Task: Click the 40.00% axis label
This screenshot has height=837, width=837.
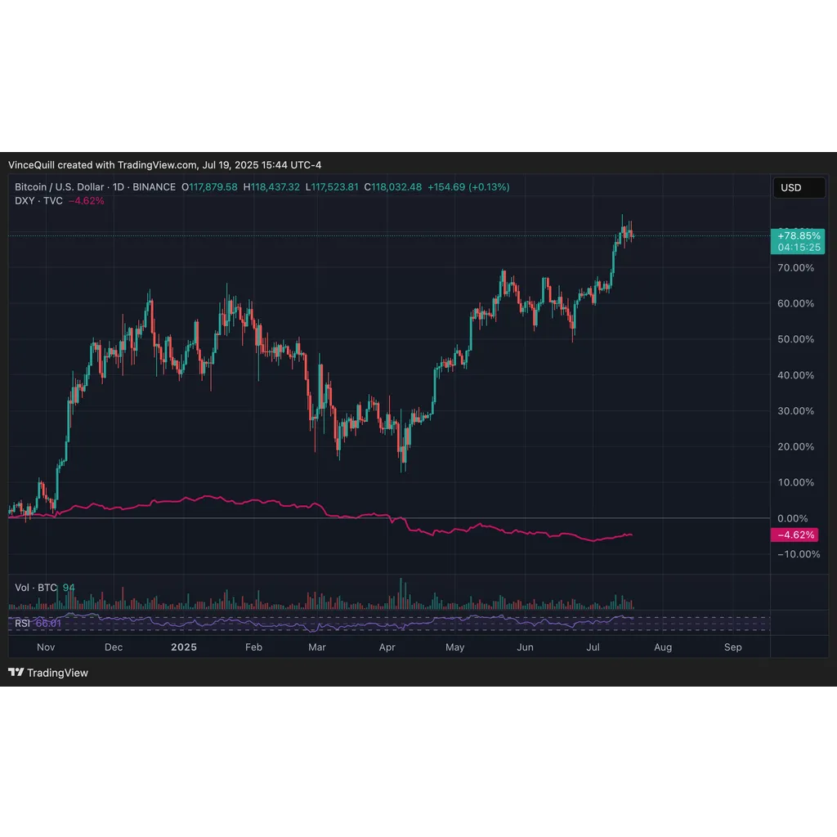Action: [795, 374]
